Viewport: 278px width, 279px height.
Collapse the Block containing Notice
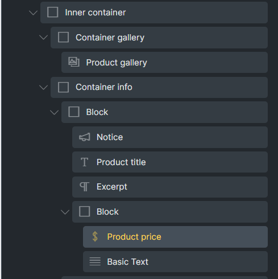(54, 112)
